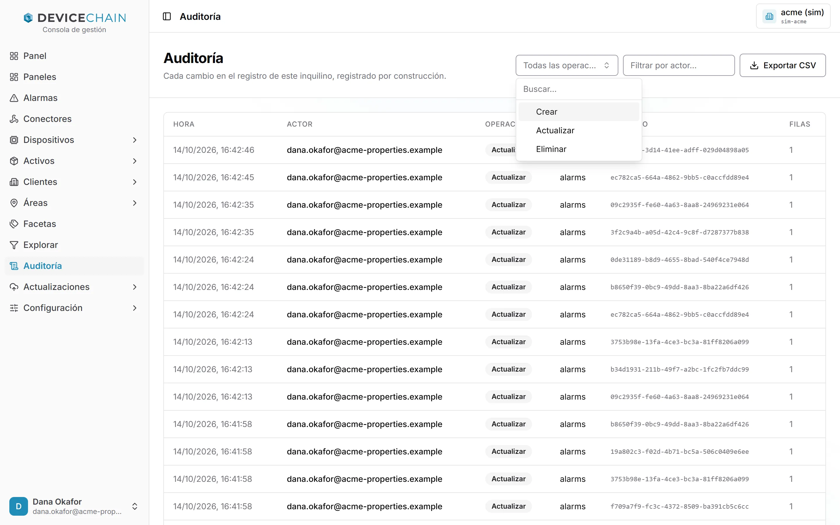Open the acme (sim) tenant selector
Screen dimensions: 840x525
[x=793, y=16]
